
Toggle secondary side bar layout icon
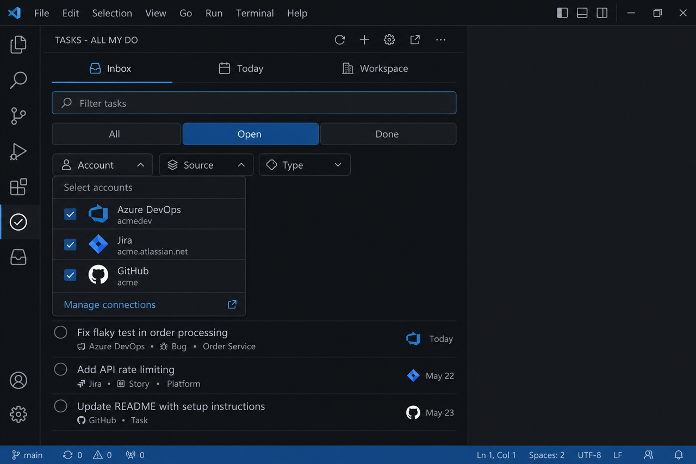coord(602,13)
